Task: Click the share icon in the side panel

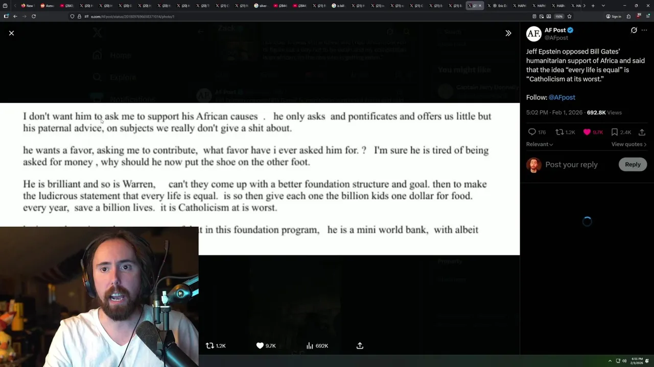Action: (642, 132)
